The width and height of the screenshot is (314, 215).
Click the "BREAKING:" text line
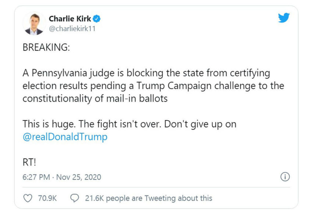(x=46, y=48)
